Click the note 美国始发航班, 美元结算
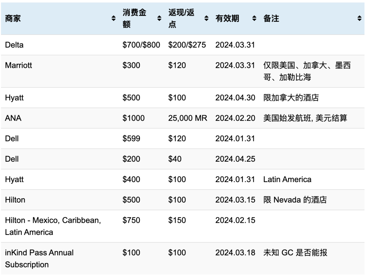The image size is (366, 277). click(x=305, y=118)
